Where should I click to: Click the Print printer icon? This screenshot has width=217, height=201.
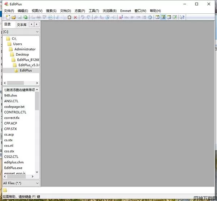tap(39, 17)
